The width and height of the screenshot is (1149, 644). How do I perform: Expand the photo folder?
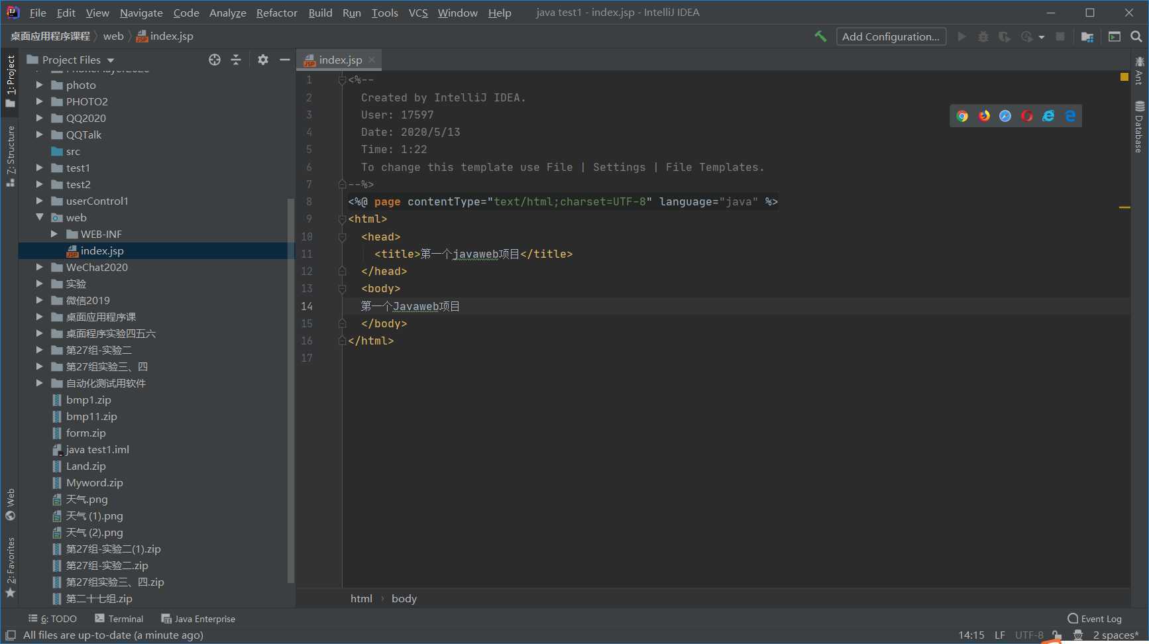click(x=39, y=85)
